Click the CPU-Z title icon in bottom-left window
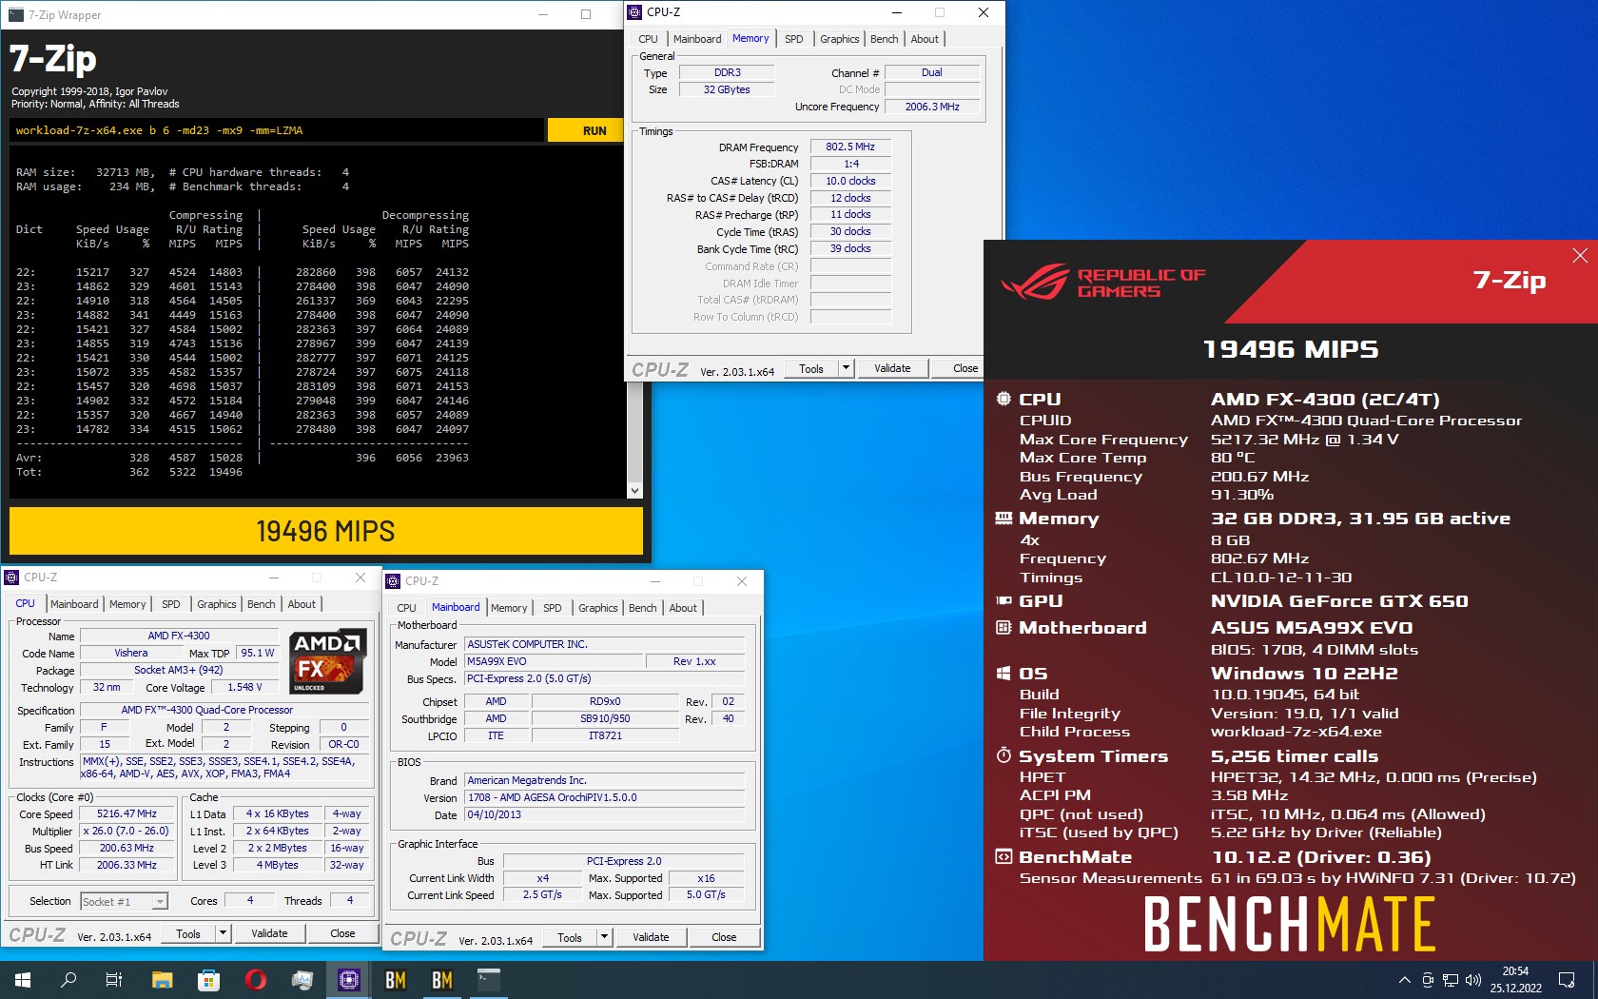 click(11, 577)
